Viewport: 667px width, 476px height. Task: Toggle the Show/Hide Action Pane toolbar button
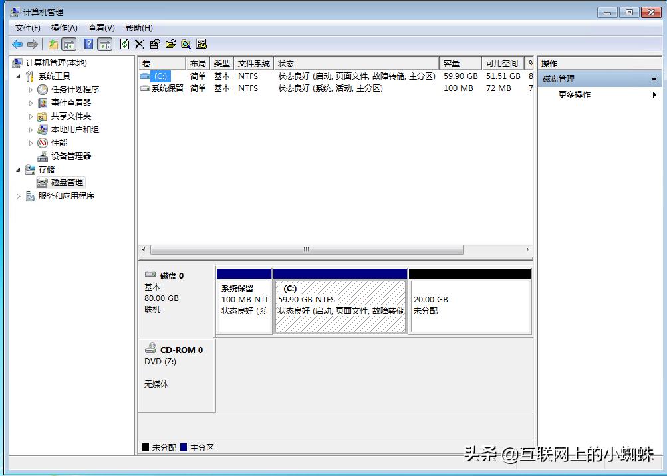(x=105, y=44)
